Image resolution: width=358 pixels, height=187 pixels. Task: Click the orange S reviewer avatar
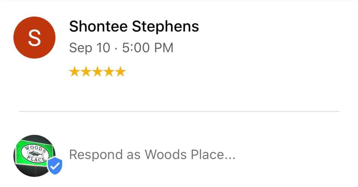[x=34, y=37]
